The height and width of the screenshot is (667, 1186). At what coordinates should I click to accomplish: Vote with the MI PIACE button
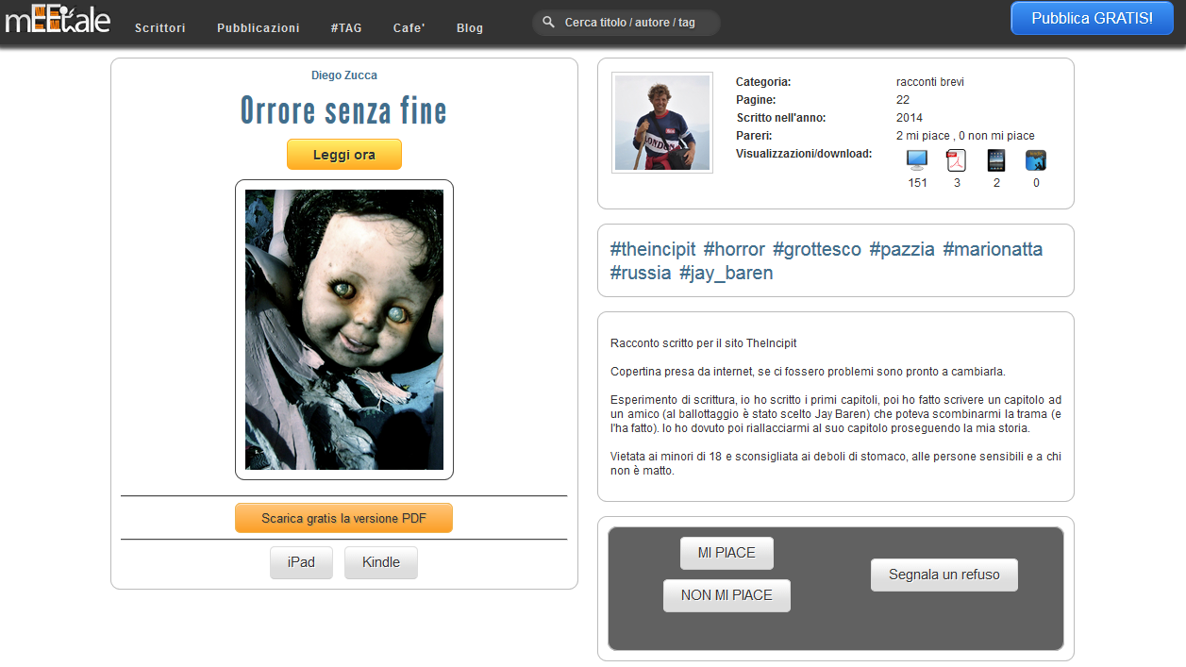[727, 553]
